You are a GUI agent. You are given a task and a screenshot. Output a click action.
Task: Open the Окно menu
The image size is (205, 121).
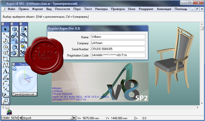tap(132, 9)
